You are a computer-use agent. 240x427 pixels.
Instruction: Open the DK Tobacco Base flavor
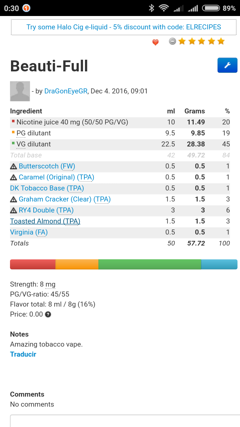tap(47, 188)
